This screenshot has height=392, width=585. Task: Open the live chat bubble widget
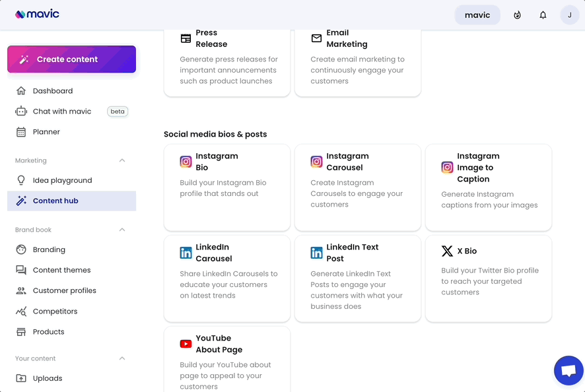click(568, 370)
